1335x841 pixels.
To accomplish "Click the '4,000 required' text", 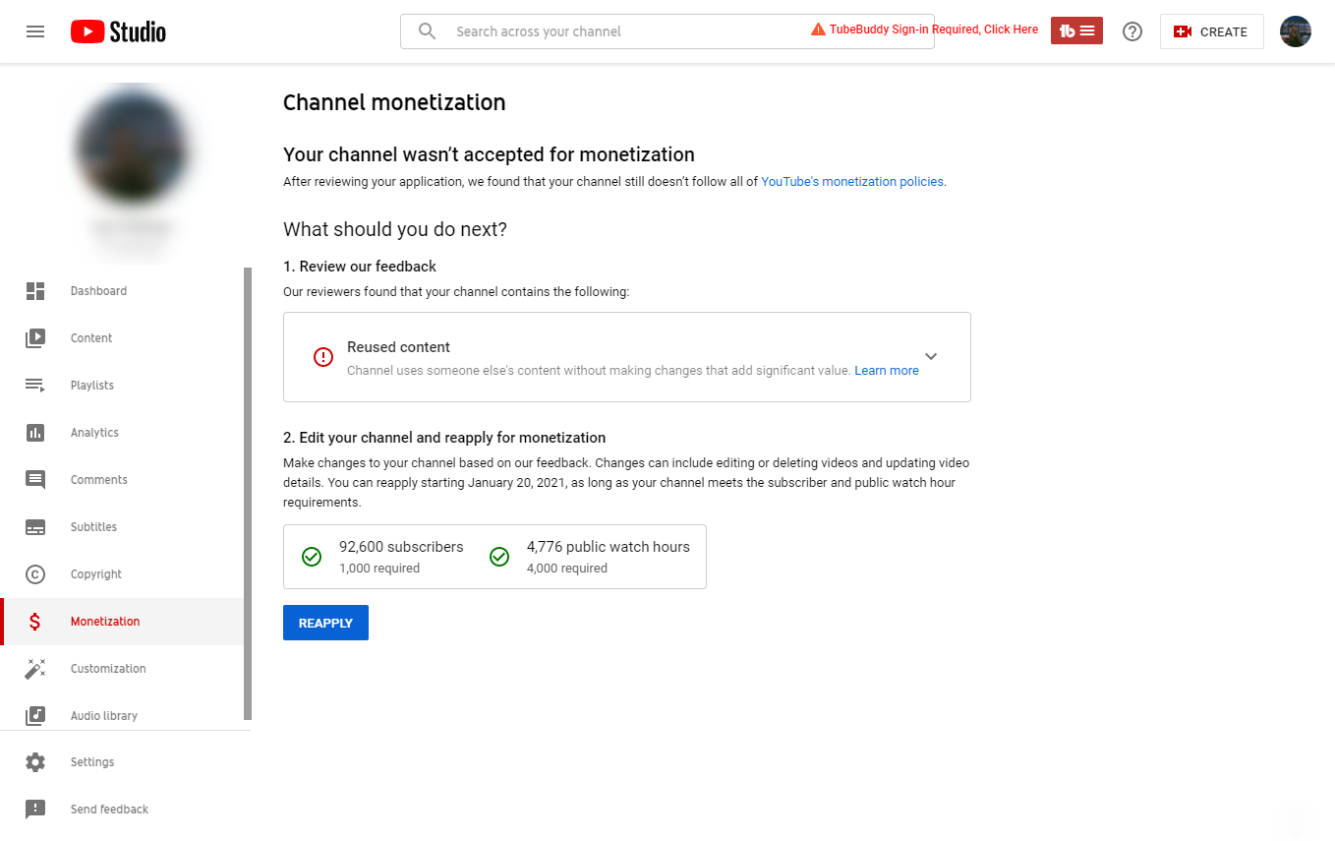I will coord(567,569).
